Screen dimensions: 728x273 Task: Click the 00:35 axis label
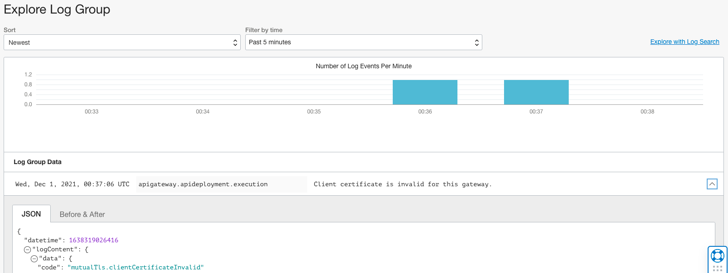314,112
